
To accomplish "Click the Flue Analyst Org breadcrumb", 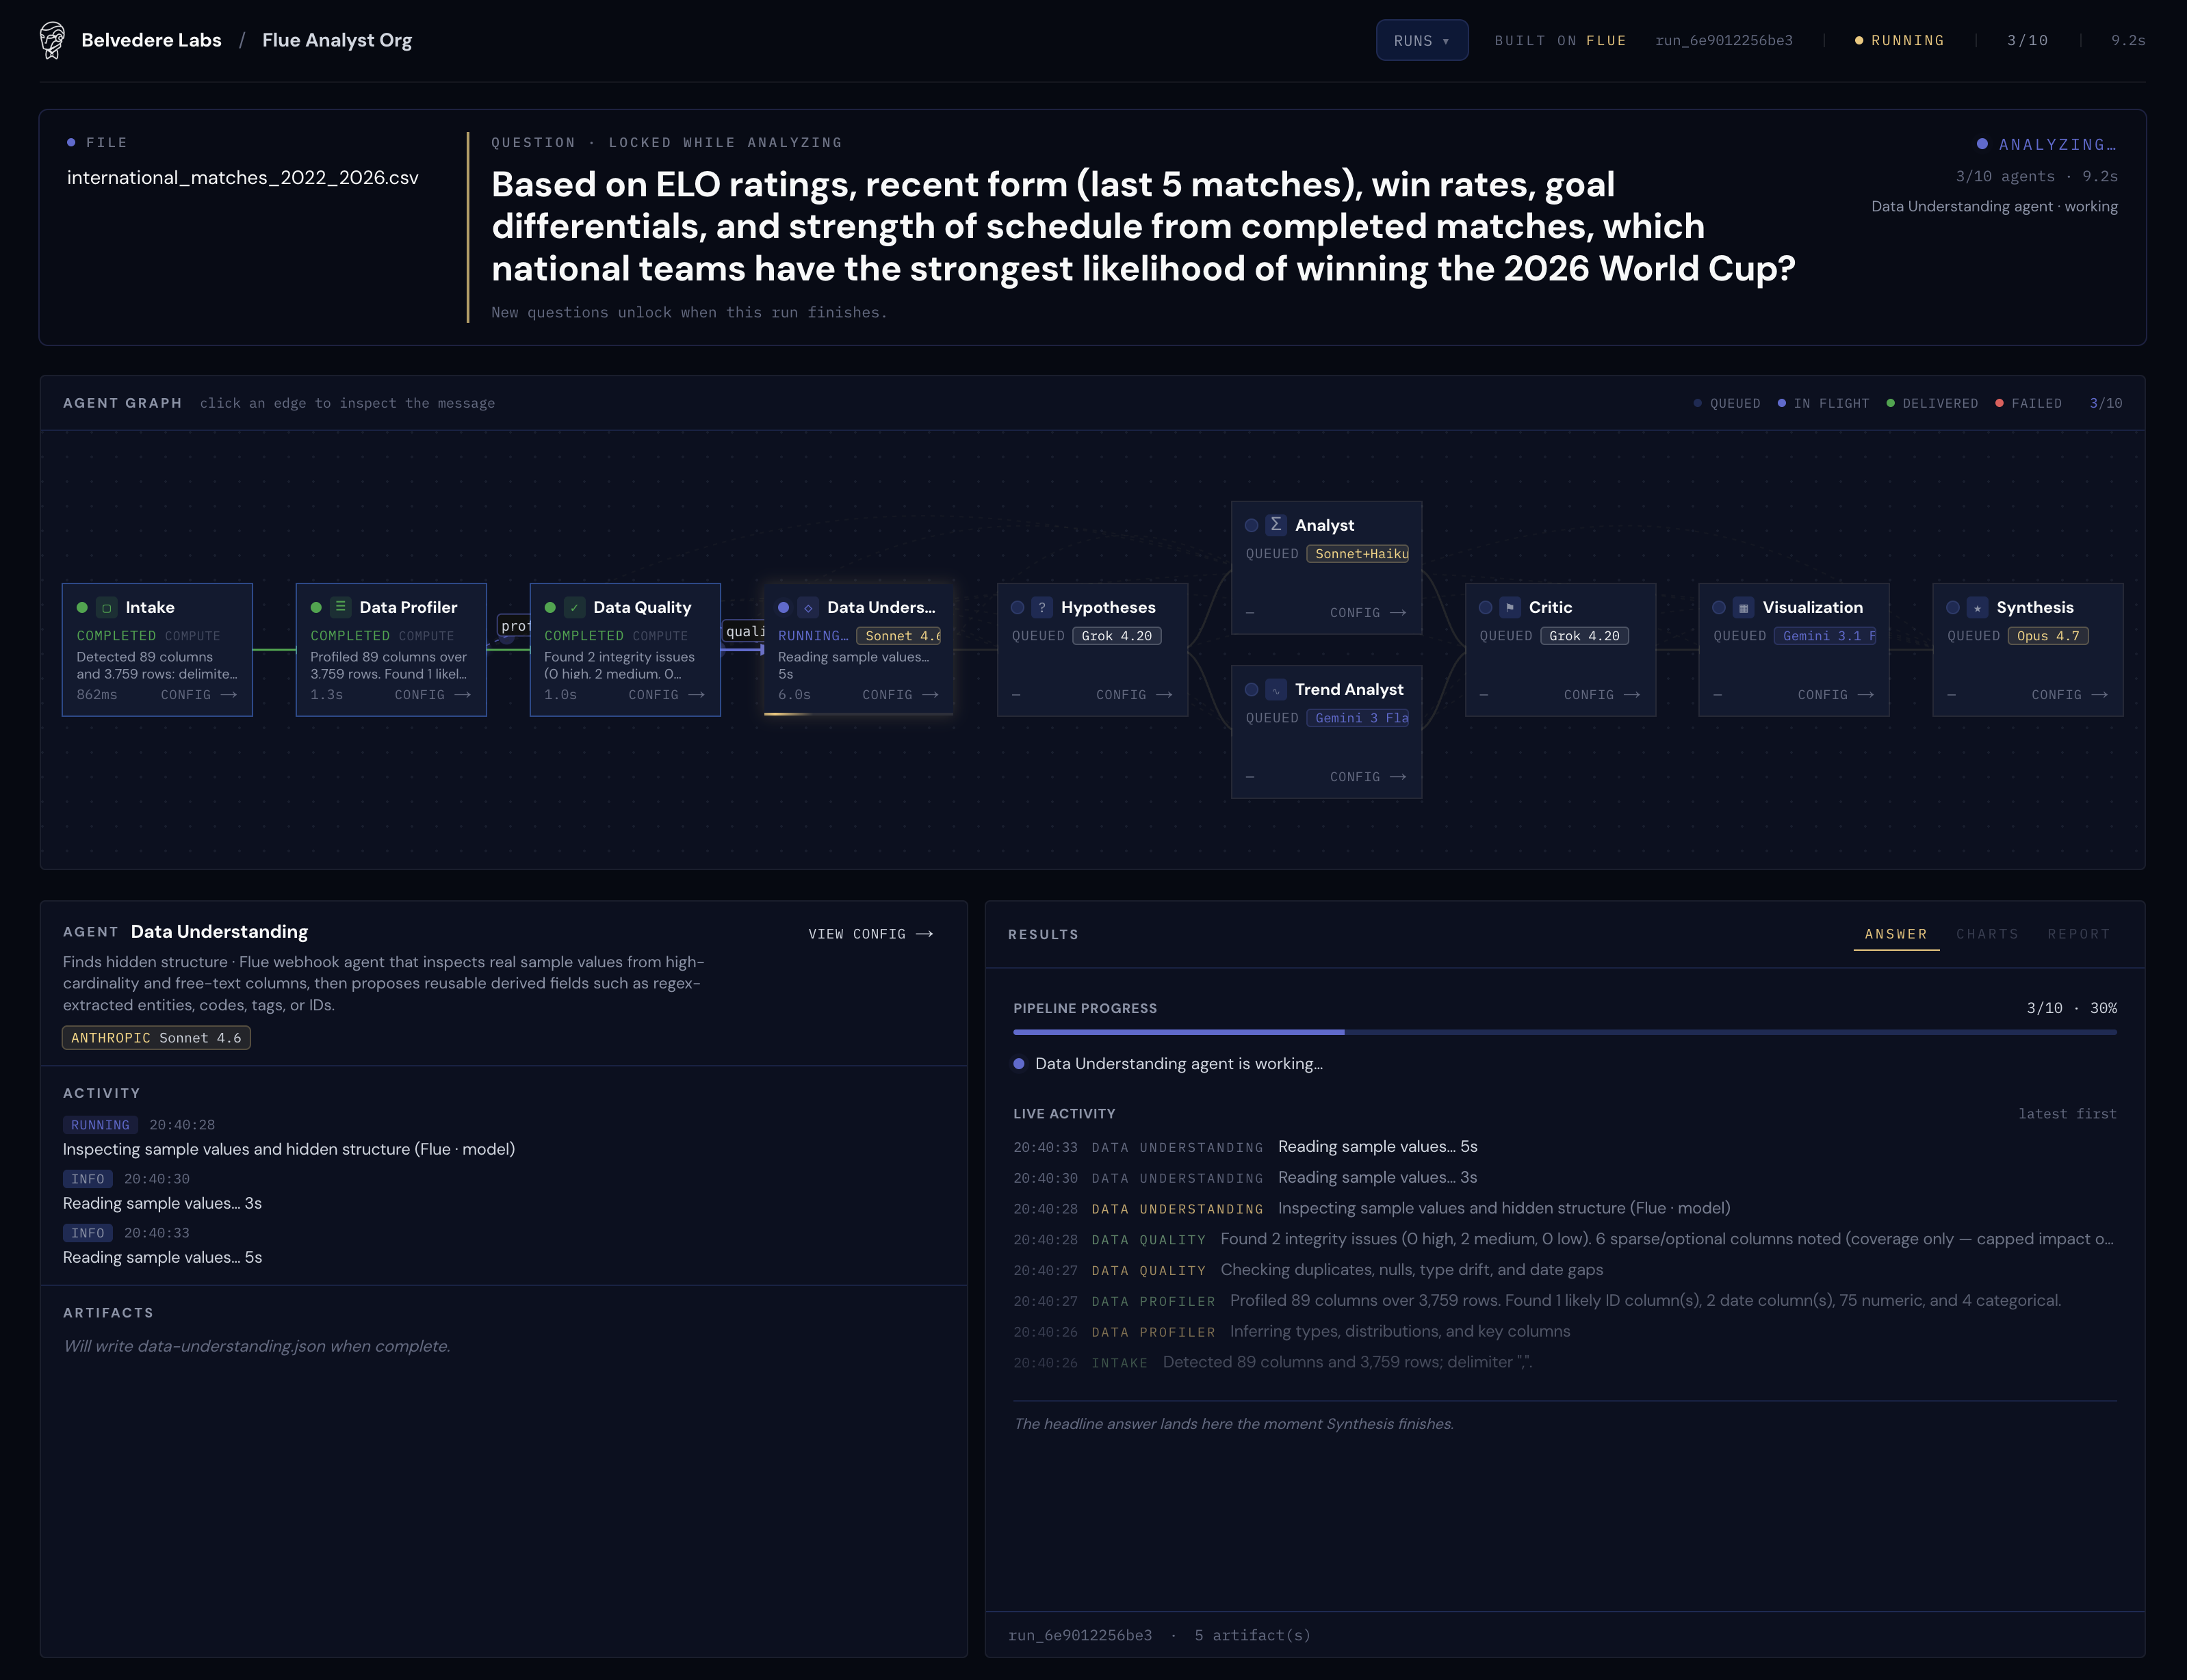I will pos(337,40).
